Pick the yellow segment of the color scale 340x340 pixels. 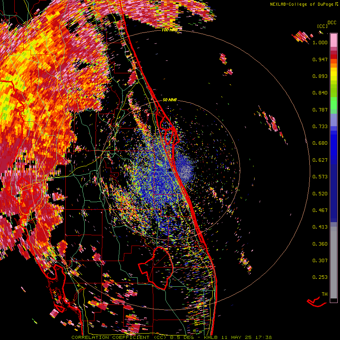334,74
